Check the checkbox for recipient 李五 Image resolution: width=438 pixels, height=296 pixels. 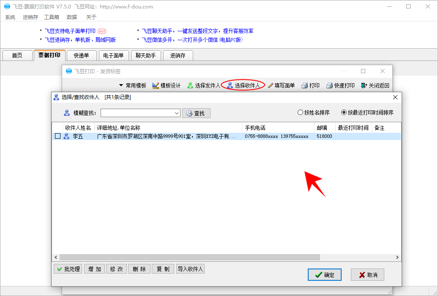click(58, 136)
